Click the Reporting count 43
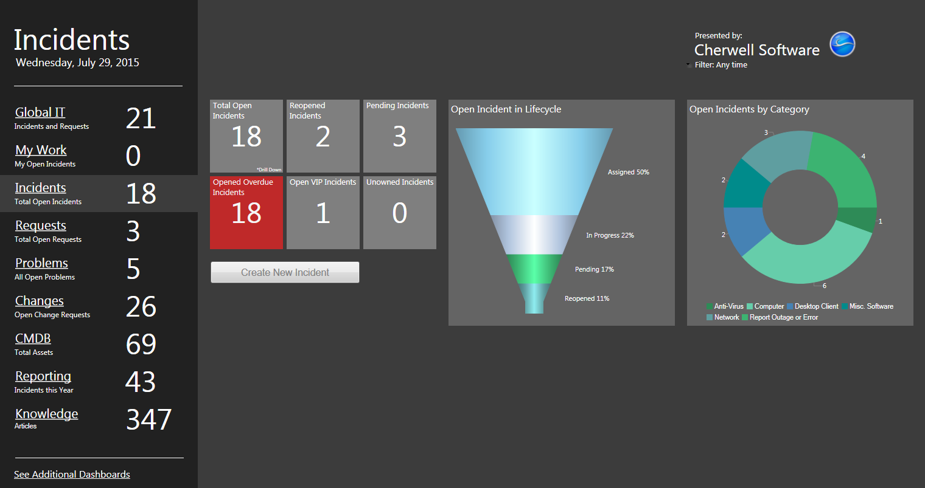This screenshot has height=488, width=925. point(141,382)
